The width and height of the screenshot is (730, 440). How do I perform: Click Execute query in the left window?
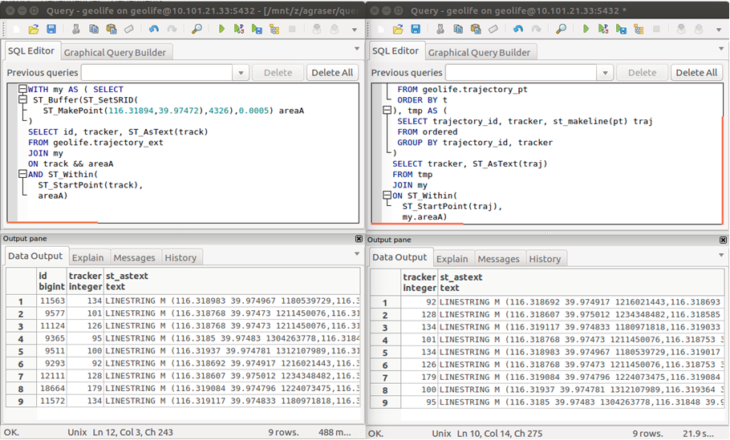tap(221, 29)
